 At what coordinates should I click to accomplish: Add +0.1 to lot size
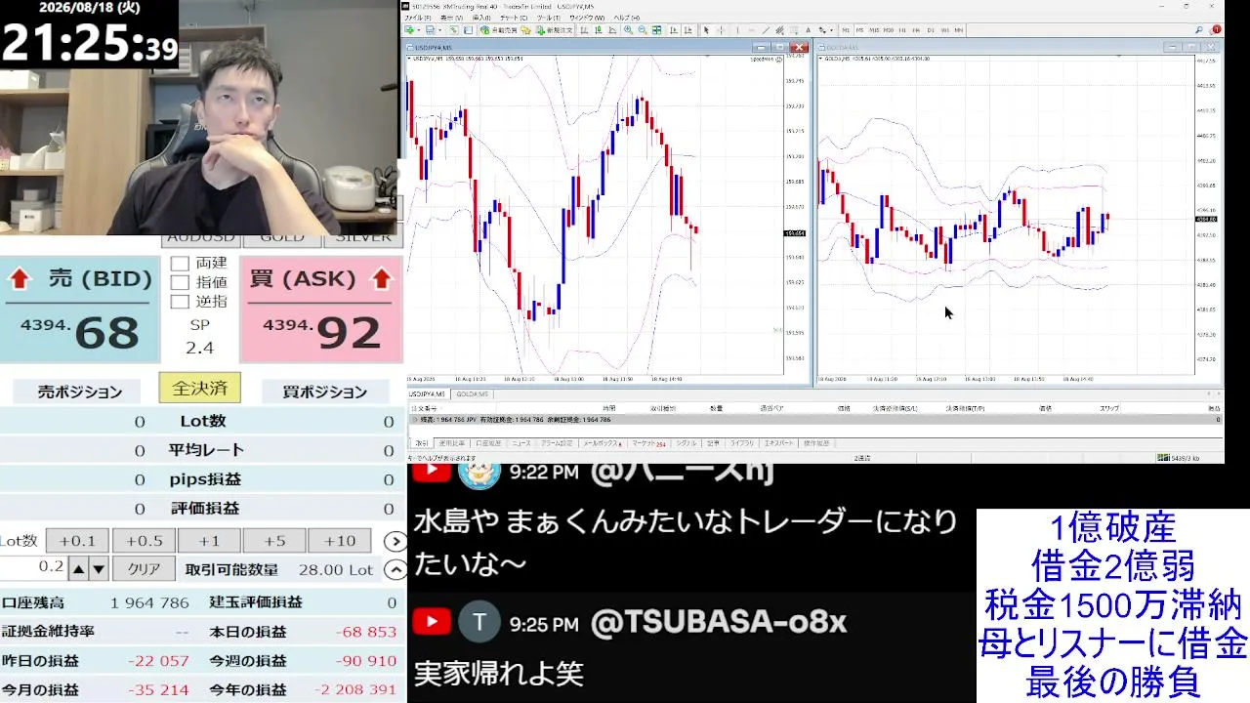77,541
